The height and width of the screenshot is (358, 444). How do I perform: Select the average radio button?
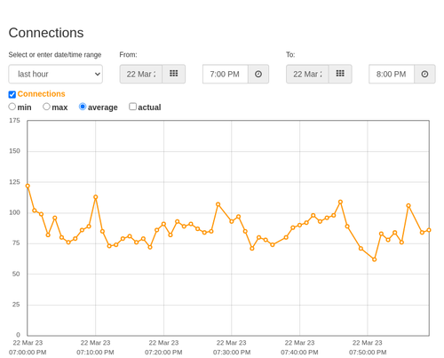pyautogui.click(x=83, y=107)
